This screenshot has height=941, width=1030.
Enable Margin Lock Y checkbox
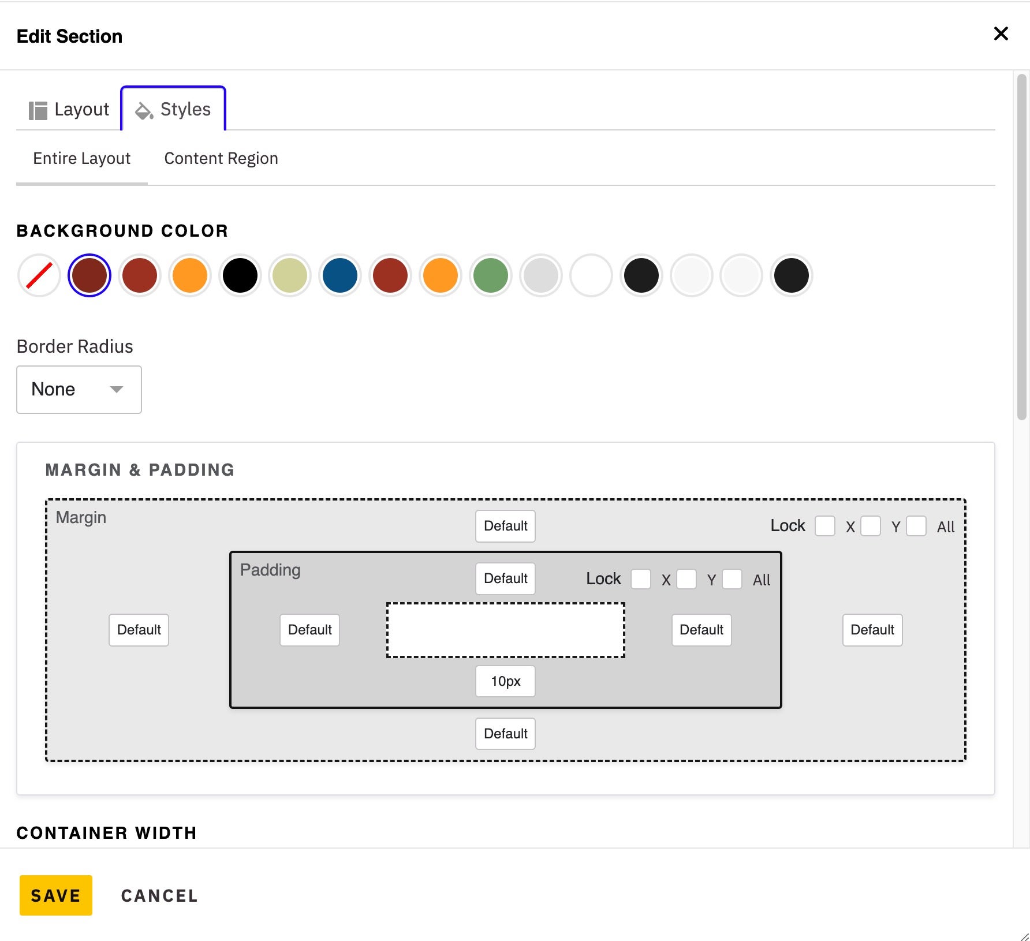coord(871,526)
